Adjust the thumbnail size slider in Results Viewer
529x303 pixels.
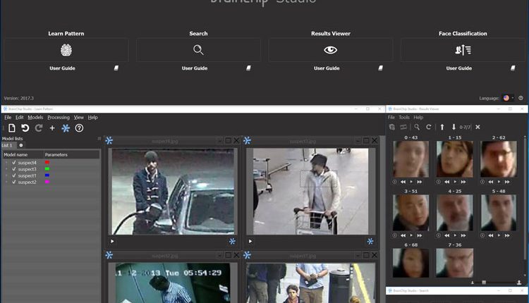tap(484, 283)
